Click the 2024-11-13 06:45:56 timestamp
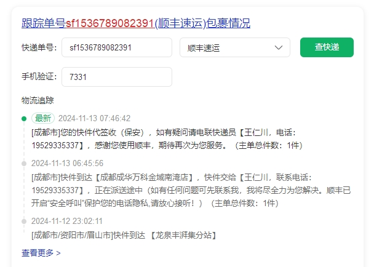382x267 pixels. pyautogui.click(x=67, y=163)
